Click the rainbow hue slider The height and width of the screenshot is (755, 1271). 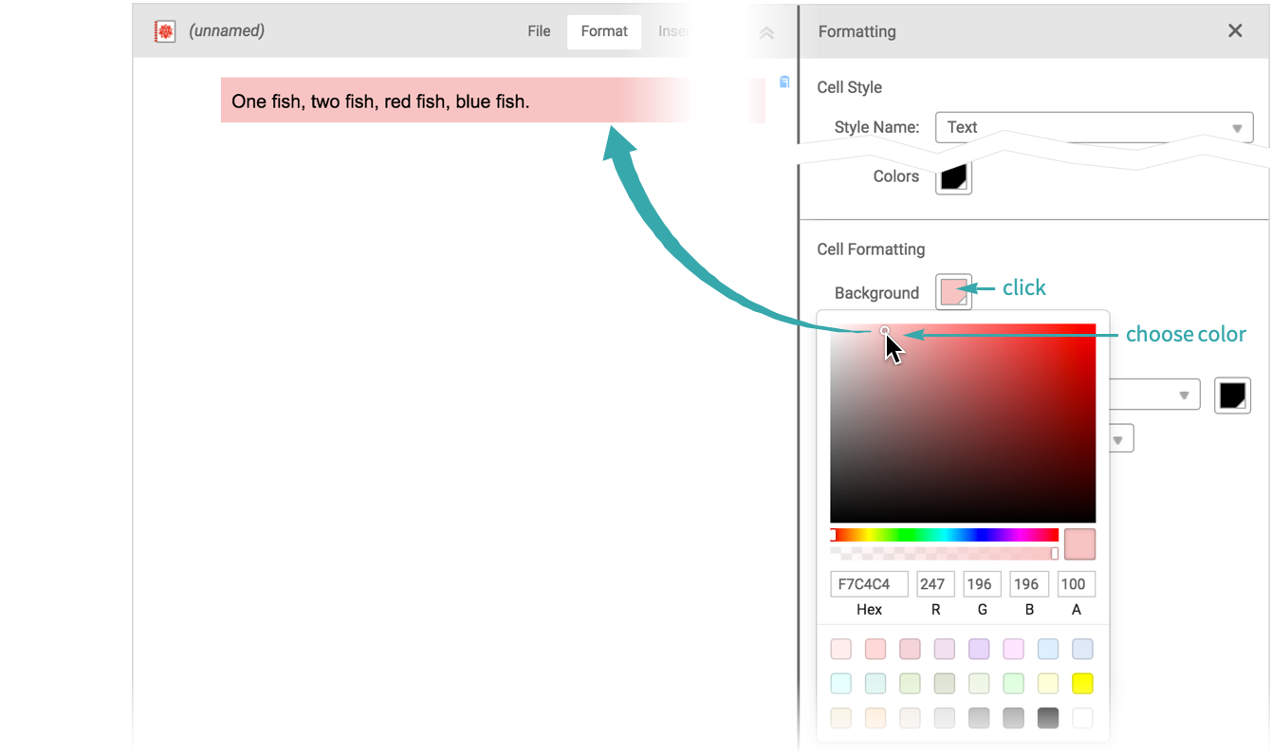tap(944, 535)
